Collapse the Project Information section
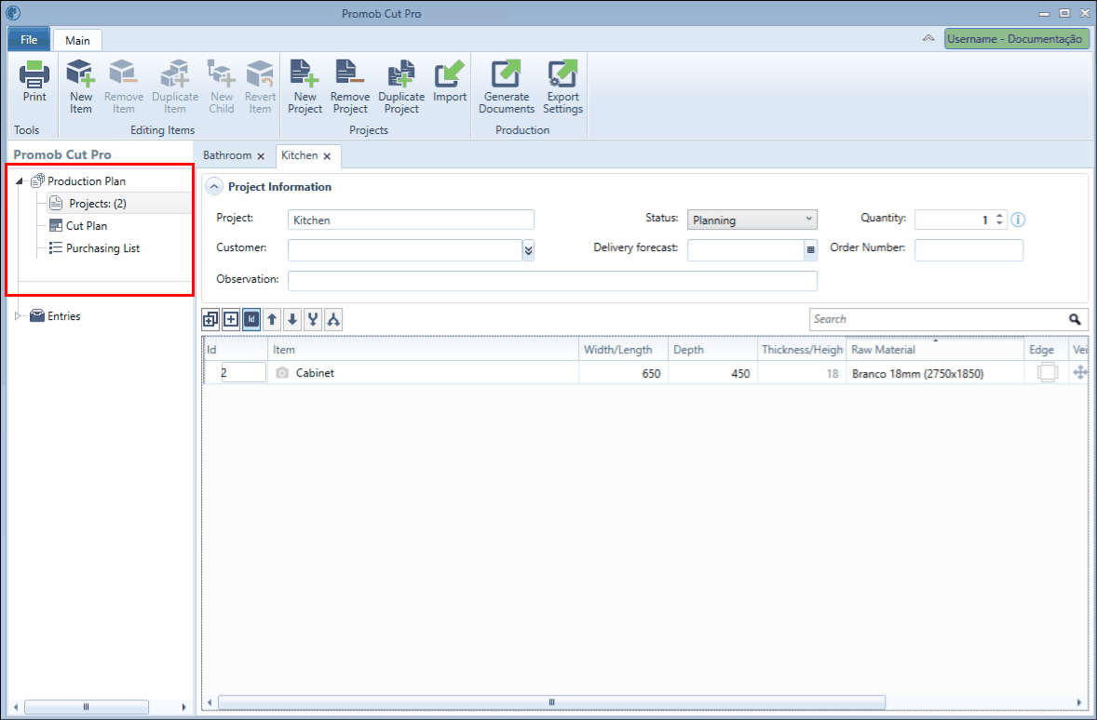The height and width of the screenshot is (720, 1097). (x=214, y=187)
